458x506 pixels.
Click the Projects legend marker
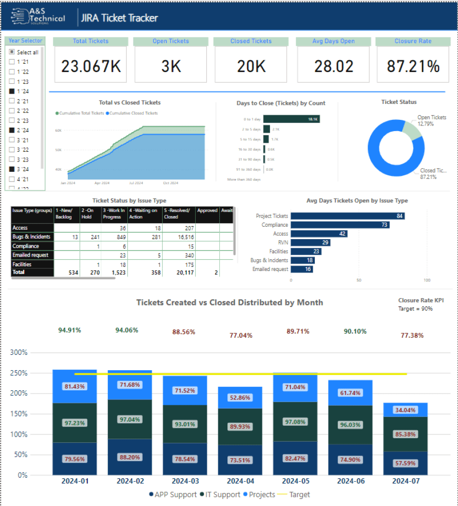[x=244, y=495]
